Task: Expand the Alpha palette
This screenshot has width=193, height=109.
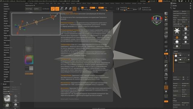Action: [x=174, y=3]
